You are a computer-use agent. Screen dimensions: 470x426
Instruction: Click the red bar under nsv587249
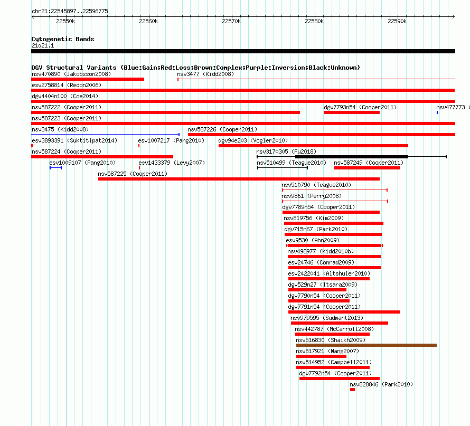pyautogui.click(x=367, y=168)
